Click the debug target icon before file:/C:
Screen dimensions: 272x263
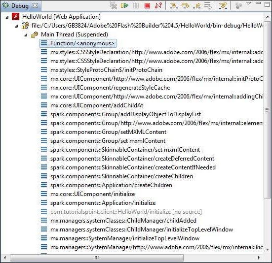pos(25,26)
